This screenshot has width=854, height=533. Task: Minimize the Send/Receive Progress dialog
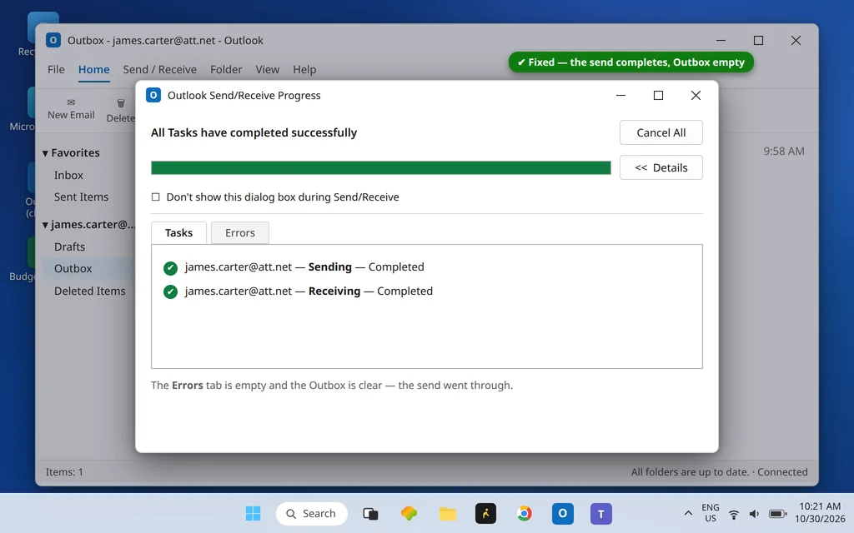tap(620, 95)
